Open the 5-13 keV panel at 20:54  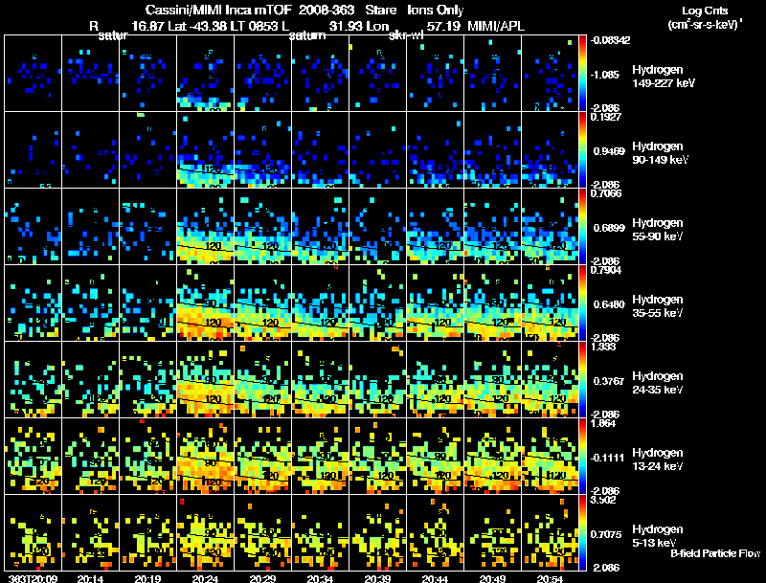pos(550,533)
